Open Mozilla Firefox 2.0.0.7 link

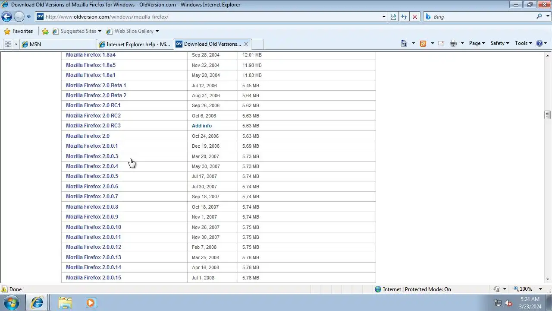click(x=92, y=196)
